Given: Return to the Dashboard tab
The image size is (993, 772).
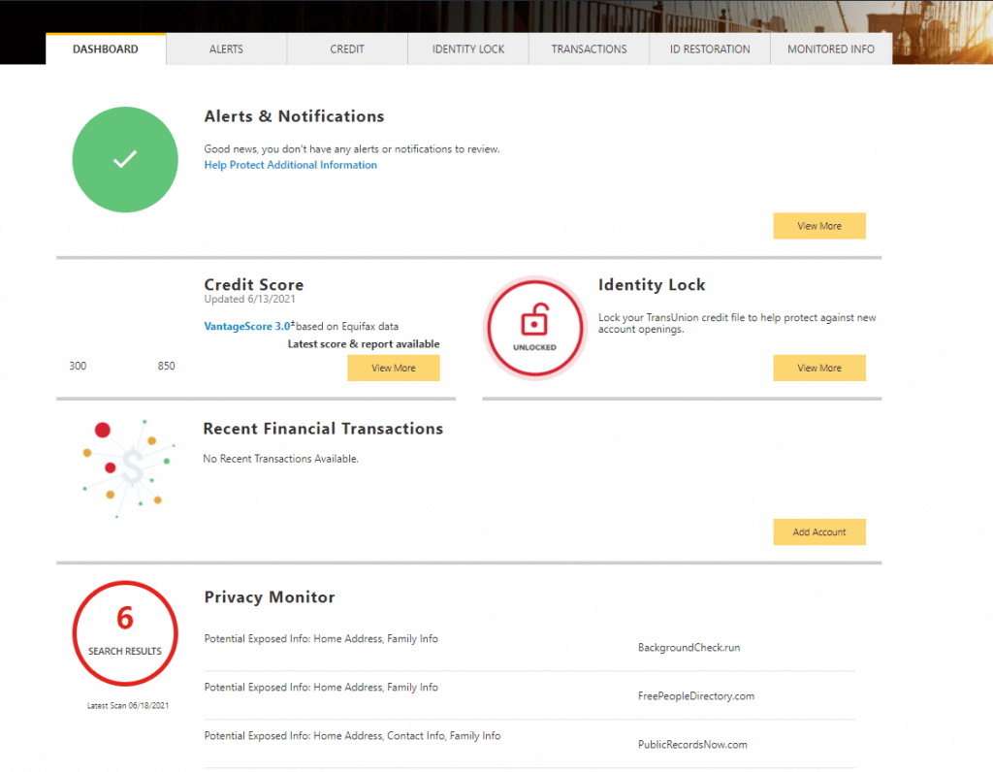Looking at the screenshot, I should 106,47.
